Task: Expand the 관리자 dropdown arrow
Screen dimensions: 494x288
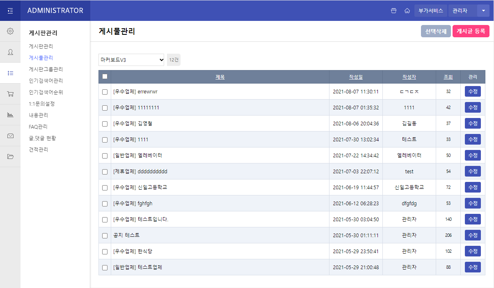Action: click(x=483, y=11)
